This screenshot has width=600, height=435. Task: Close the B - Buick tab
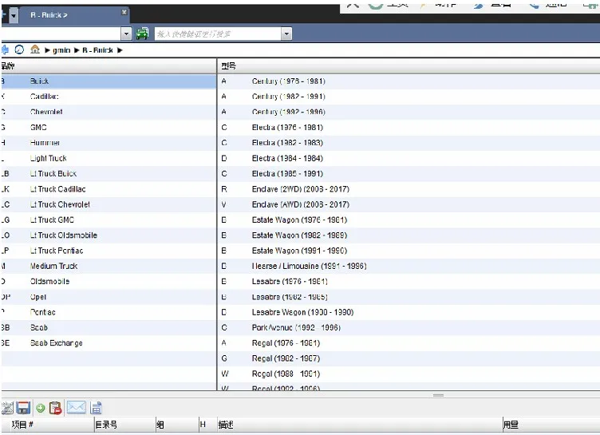tap(124, 12)
